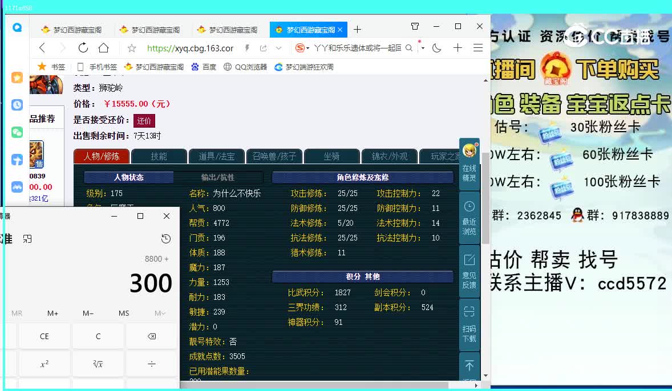Switch to the second 梦幻西游藏宝阁 tab
672x391 pixels.
tap(150, 30)
